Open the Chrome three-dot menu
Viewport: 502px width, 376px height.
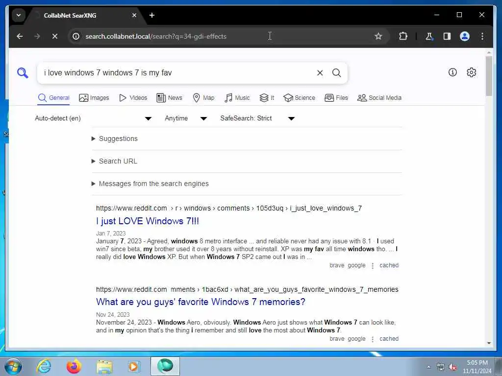tap(482, 36)
